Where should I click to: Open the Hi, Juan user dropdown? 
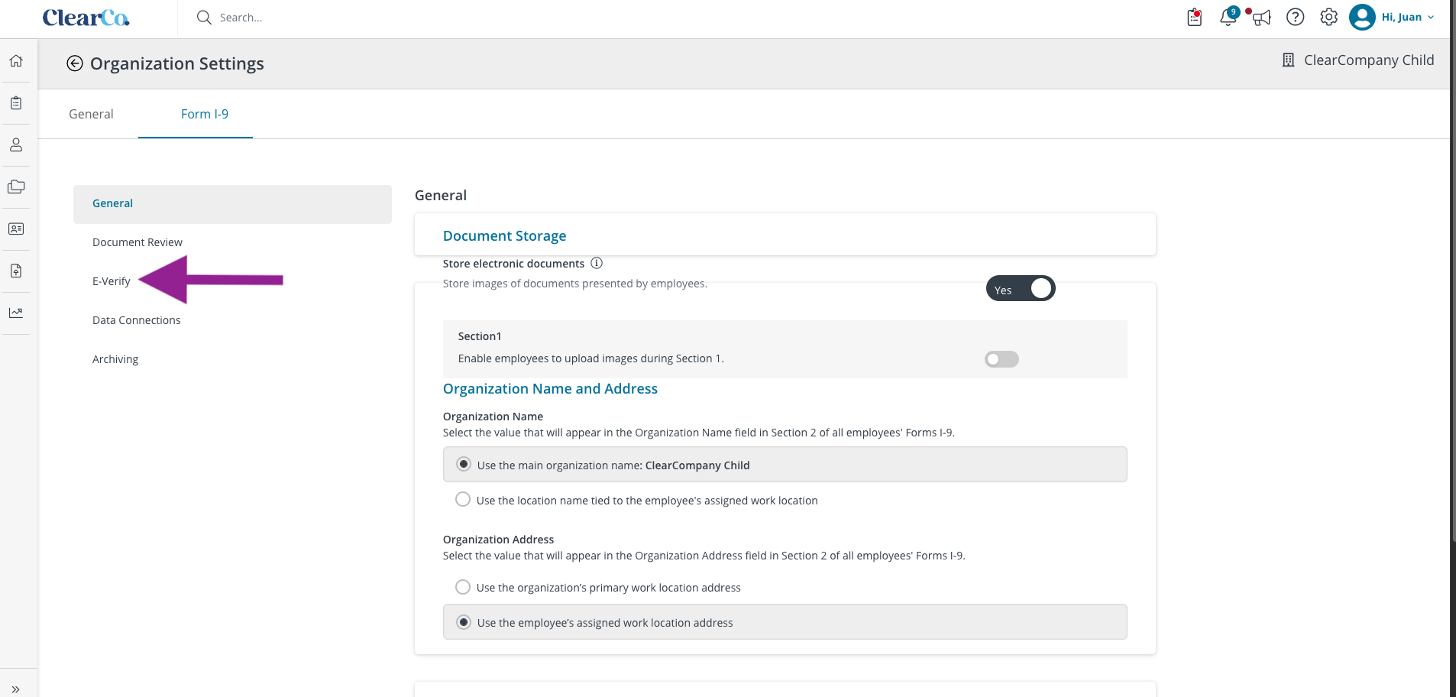pyautogui.click(x=1392, y=17)
